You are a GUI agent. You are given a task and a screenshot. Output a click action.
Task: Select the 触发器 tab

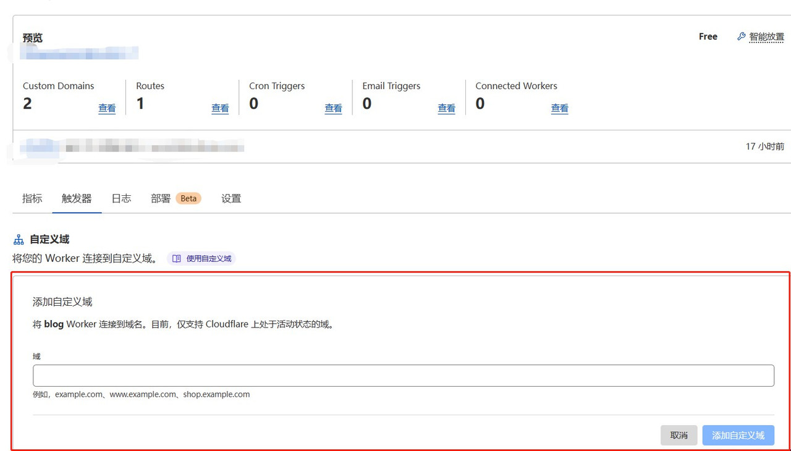tap(77, 198)
